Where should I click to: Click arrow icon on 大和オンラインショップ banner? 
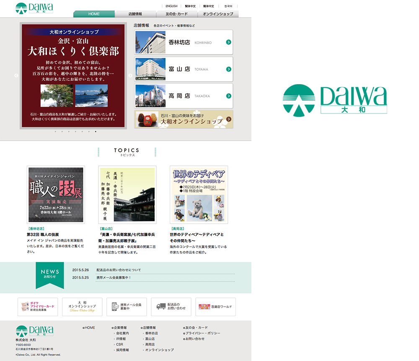coord(229,119)
